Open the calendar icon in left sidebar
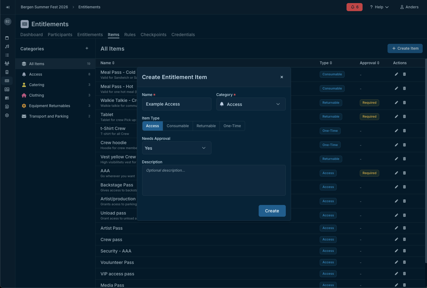This screenshot has width=427, height=288. tap(7, 38)
